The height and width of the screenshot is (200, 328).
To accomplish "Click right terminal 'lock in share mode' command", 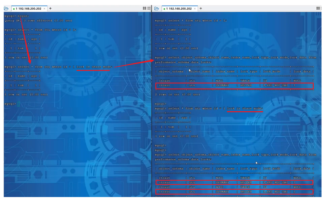I will tap(209, 108).
